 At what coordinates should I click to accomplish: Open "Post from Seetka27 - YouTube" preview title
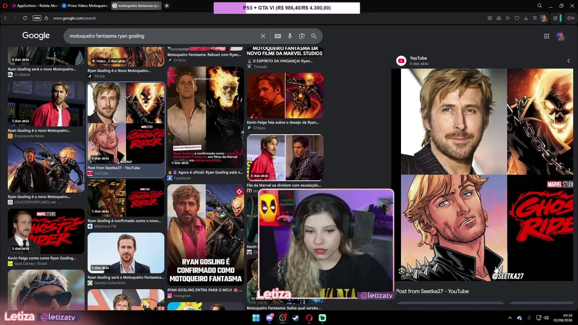click(432, 291)
